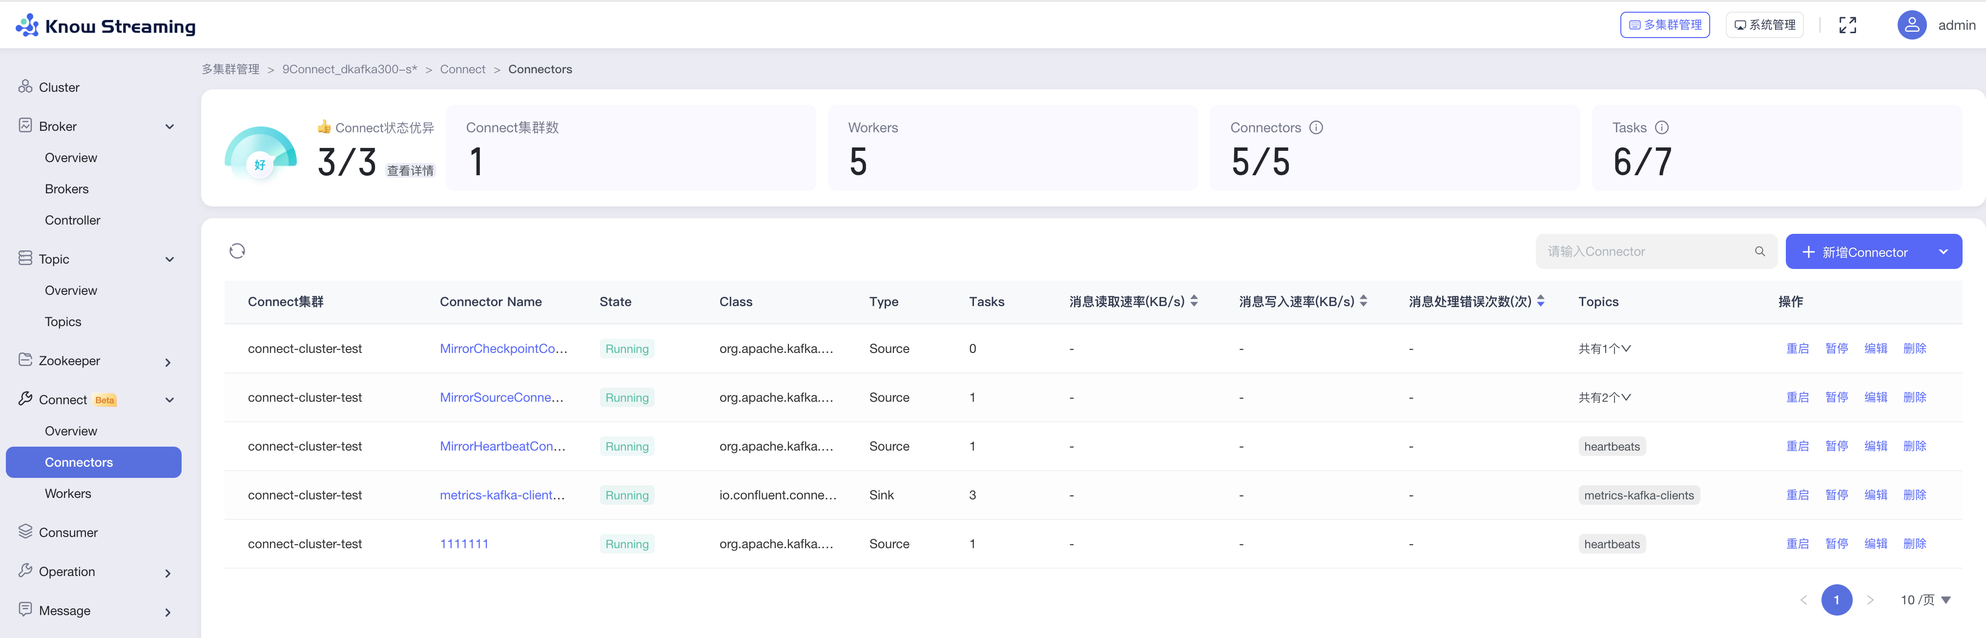Image resolution: width=1986 pixels, height=638 pixels.
Task: Click the Cluster icon in sidebar
Action: pos(25,87)
